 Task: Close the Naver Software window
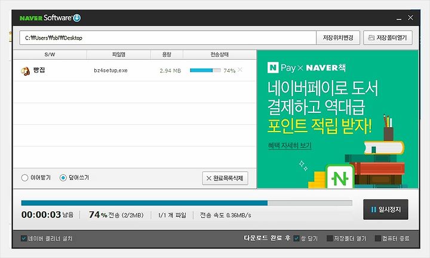click(410, 17)
